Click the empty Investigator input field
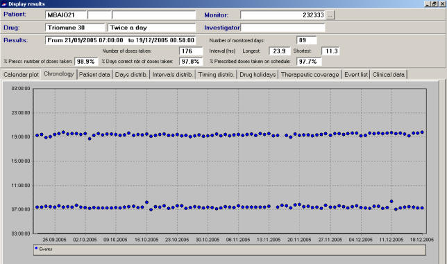The image size is (447, 264). (x=282, y=28)
